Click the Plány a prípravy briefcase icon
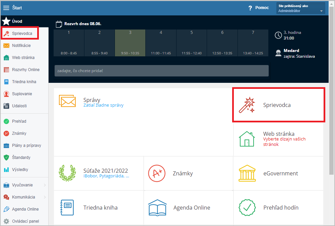 click(x=6, y=146)
